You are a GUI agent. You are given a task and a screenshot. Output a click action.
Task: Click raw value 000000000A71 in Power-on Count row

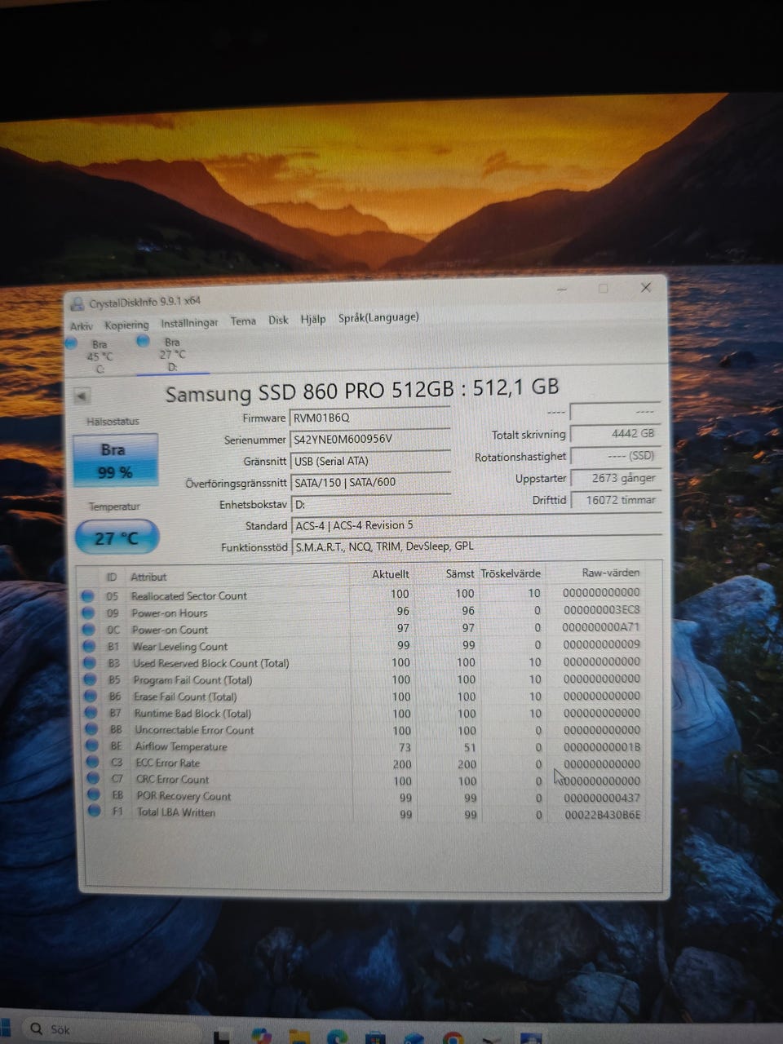602,627
